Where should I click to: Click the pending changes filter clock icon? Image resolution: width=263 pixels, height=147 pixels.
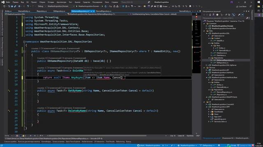[217, 15]
